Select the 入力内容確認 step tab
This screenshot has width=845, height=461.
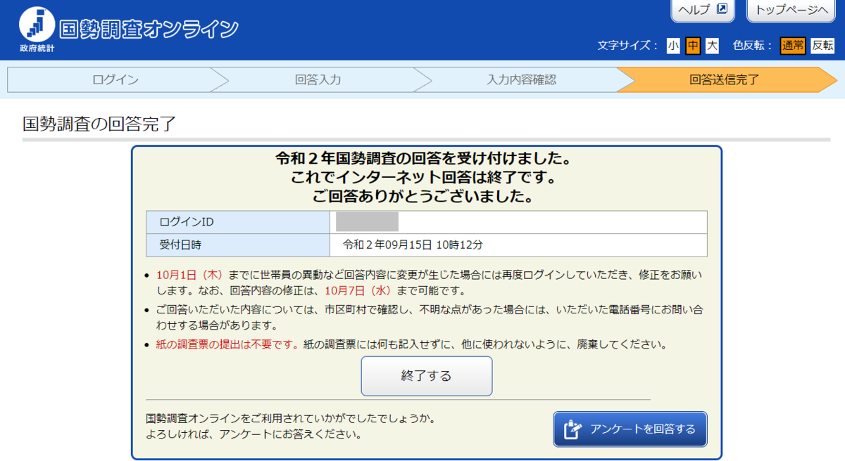pyautogui.click(x=521, y=79)
